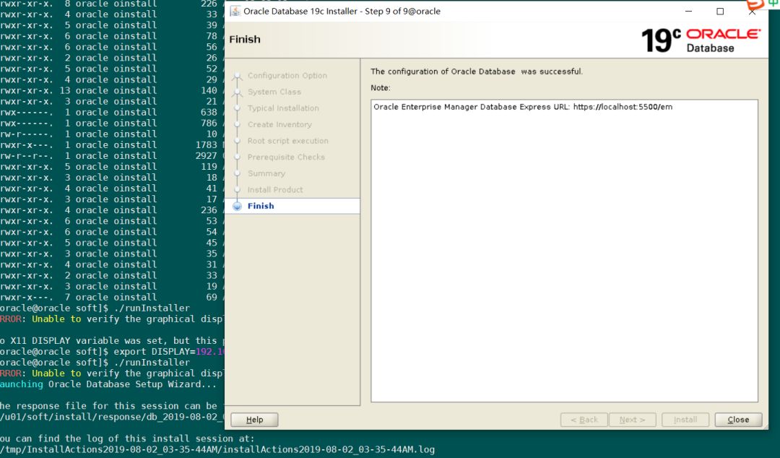
Task: Click terminal row '13 oracle oinstall 140'
Action: click(112, 90)
